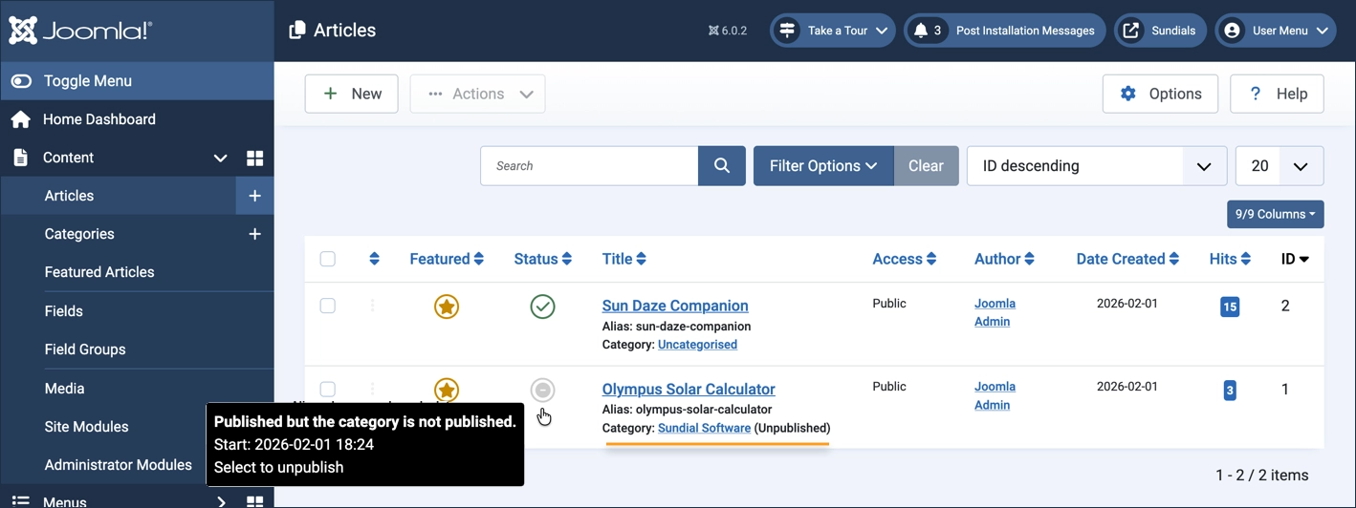This screenshot has width=1356, height=508.
Task: Select Olympus Solar Calculator checkbox
Action: (327, 389)
